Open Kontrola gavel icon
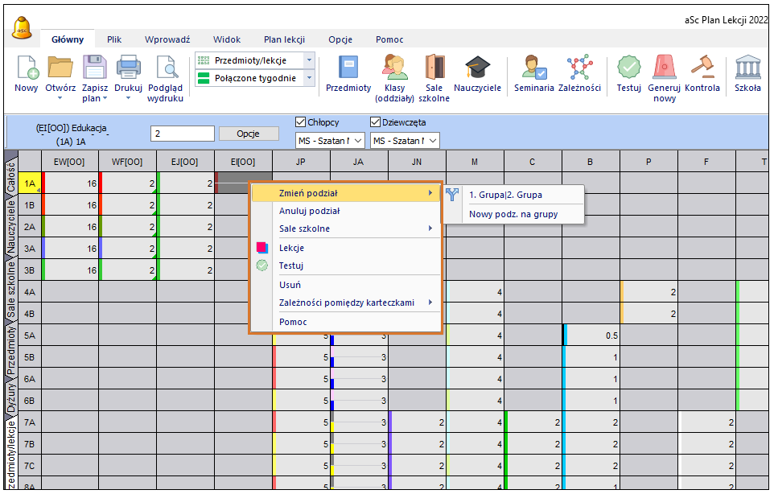The width and height of the screenshot is (774, 494). tap(702, 67)
